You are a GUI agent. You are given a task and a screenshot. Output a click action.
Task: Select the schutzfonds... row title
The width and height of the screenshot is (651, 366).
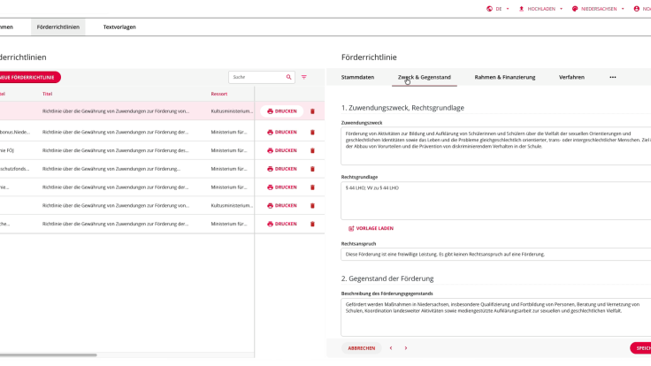[x=111, y=169]
